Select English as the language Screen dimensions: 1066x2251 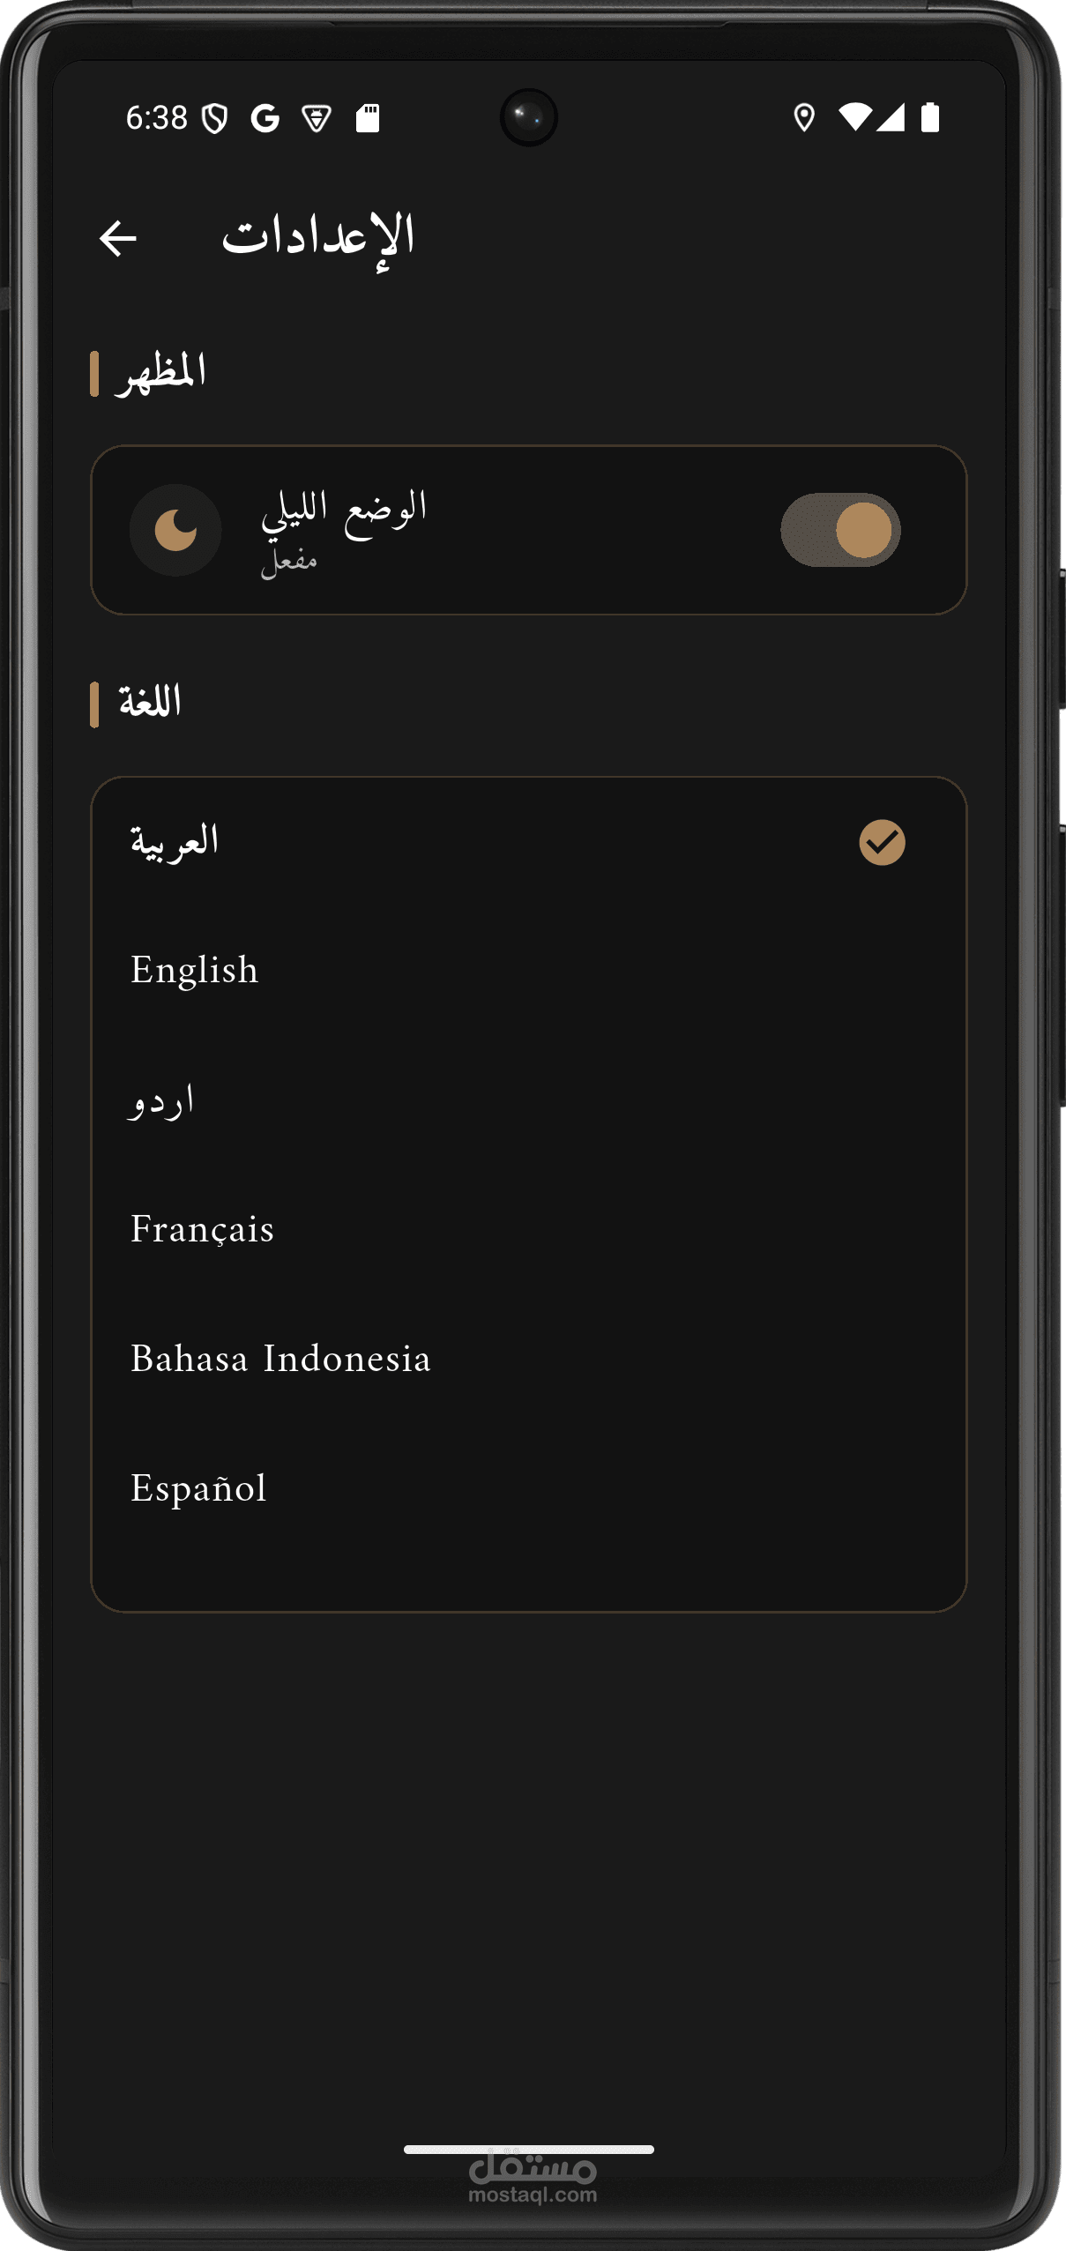529,971
